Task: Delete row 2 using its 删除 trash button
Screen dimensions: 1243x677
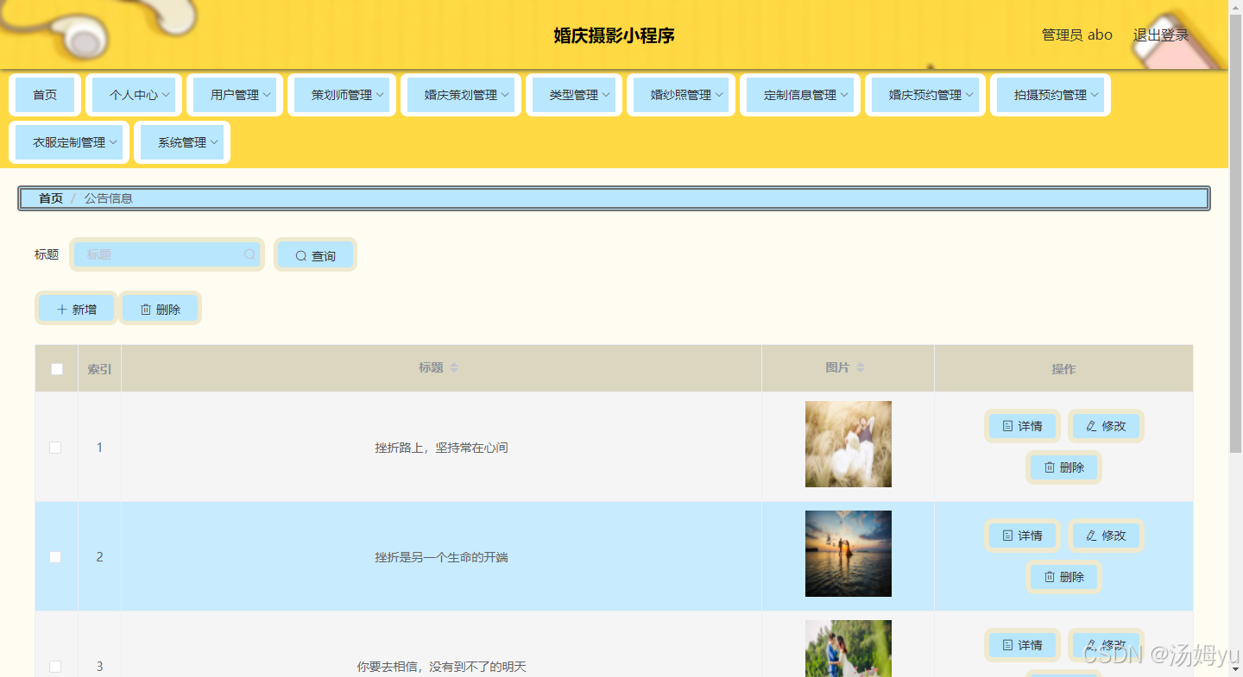Action: point(1063,577)
